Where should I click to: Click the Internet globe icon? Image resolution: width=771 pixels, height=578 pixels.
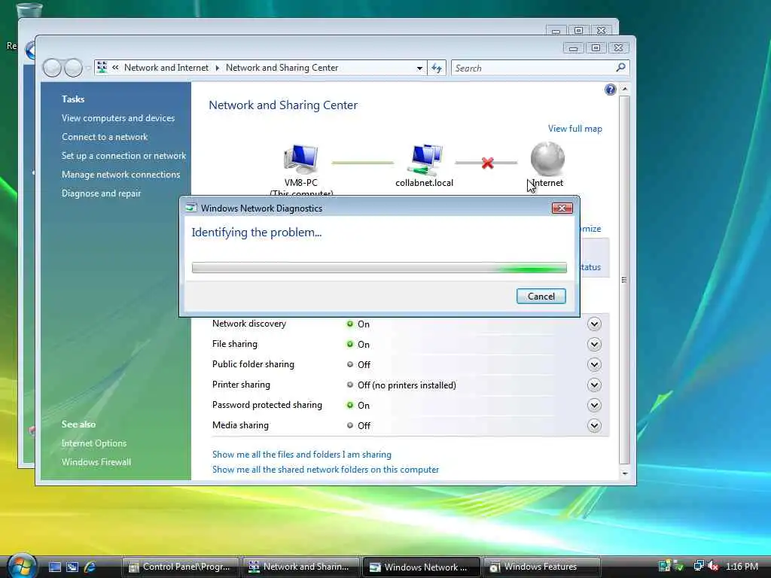tap(547, 159)
